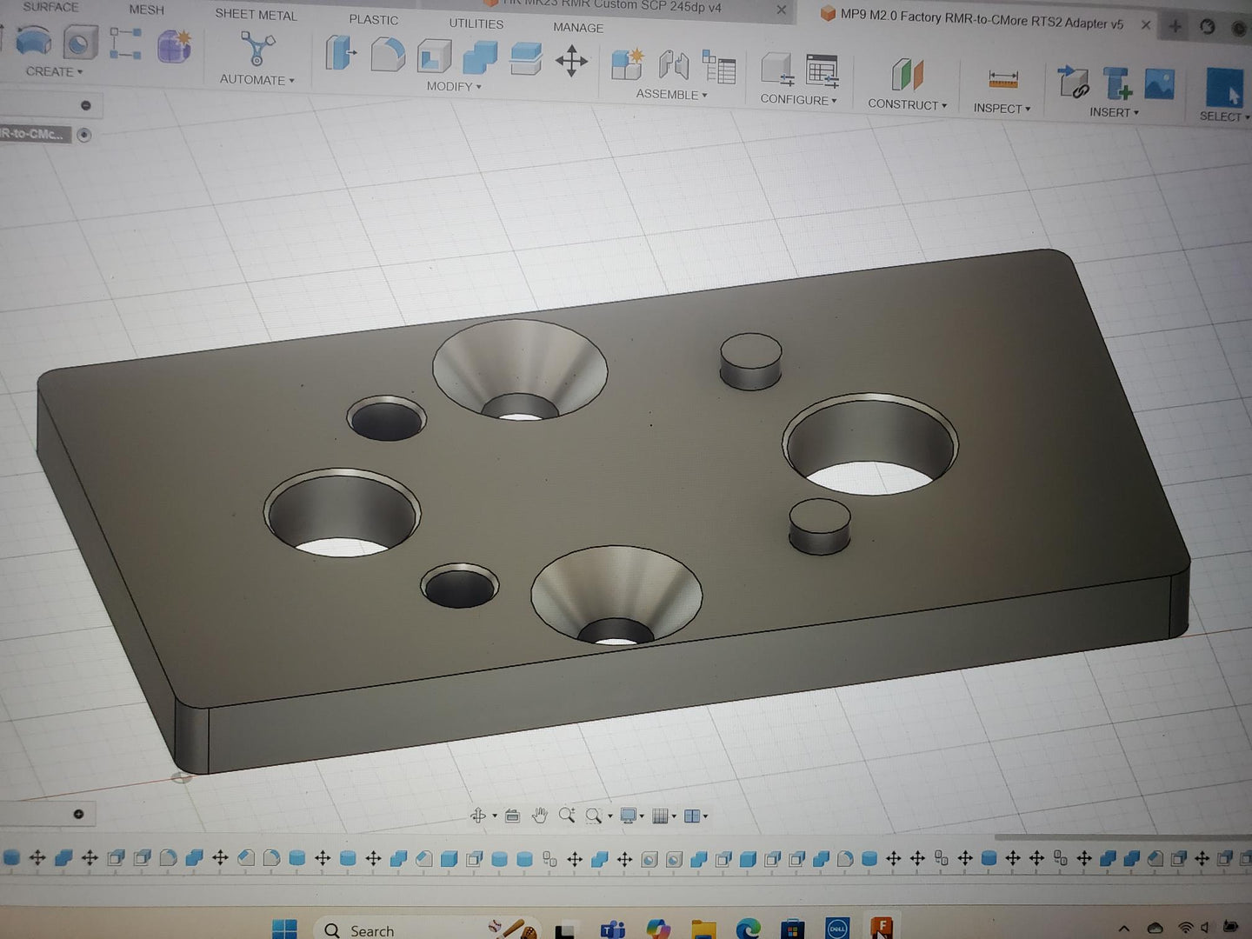Screen dimensions: 1252x939
Task: Activate the Select arrow tool
Action: point(1224,88)
